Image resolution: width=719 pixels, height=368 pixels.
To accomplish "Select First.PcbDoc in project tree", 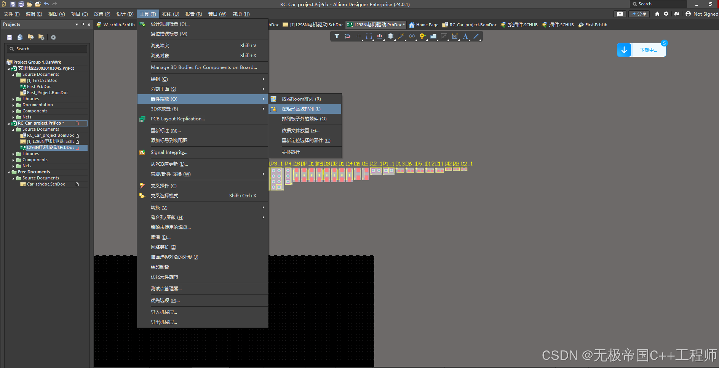I will tap(39, 87).
